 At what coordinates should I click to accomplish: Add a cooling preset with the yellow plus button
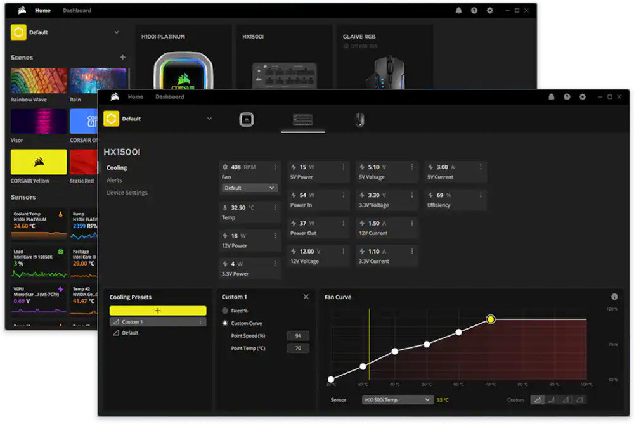click(158, 311)
